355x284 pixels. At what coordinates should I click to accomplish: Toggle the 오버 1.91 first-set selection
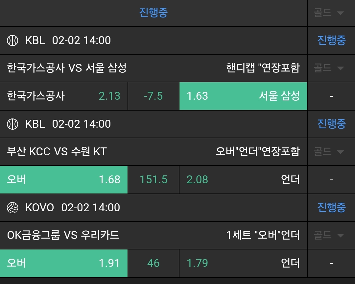pyautogui.click(x=64, y=263)
